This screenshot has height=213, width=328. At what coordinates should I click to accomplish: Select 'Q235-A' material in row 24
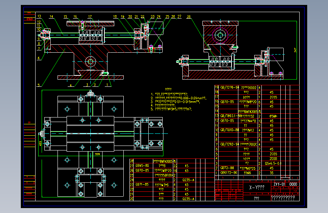pos(188,180)
